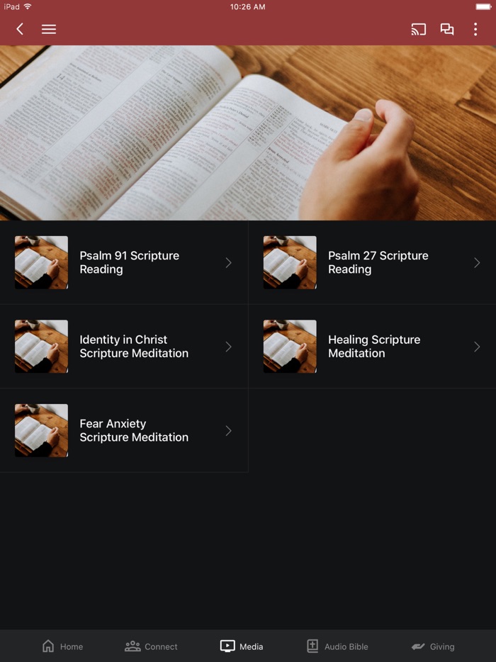Screen dimensions: 496x662
Task: Open Identity in Christ Scripture Meditation
Action: coord(124,346)
